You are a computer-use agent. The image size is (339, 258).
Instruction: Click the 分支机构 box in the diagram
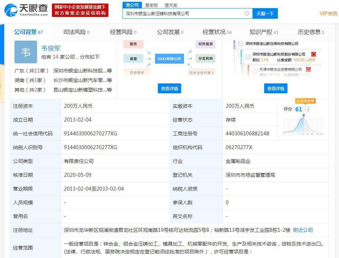(206, 58)
